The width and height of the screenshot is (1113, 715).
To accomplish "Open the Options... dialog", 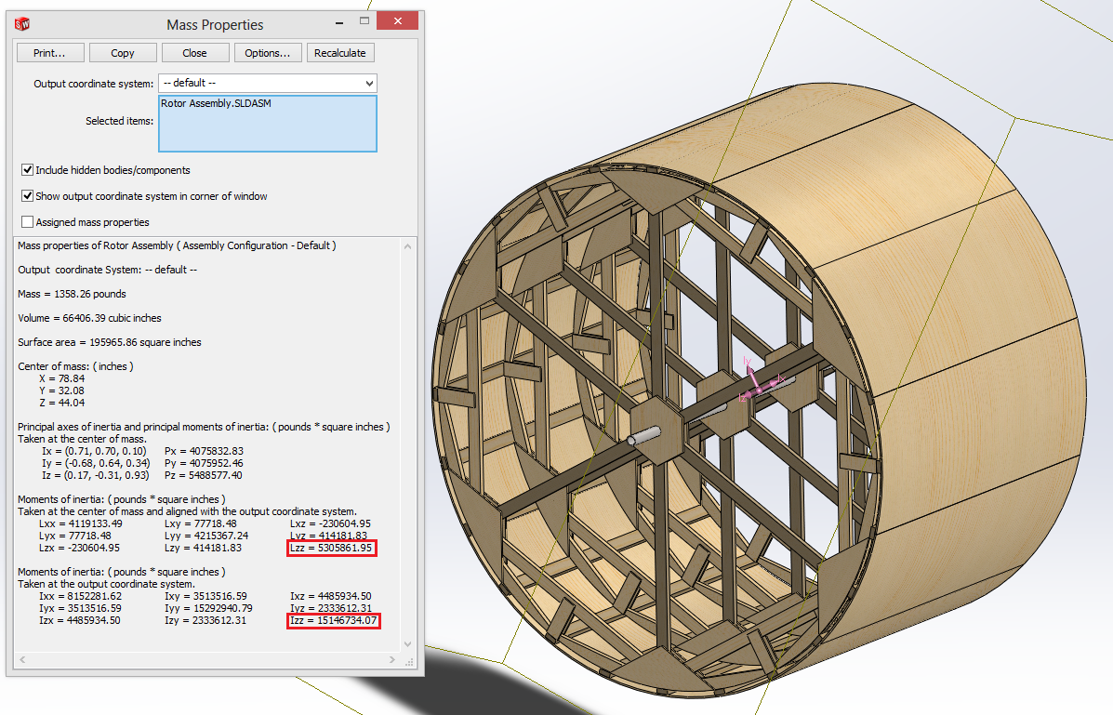I will tap(268, 53).
